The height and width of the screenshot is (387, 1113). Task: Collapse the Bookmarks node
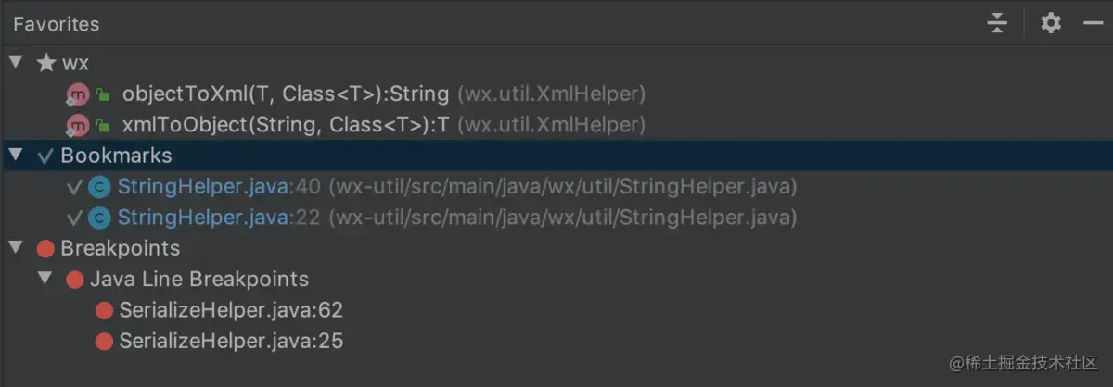[x=15, y=156]
